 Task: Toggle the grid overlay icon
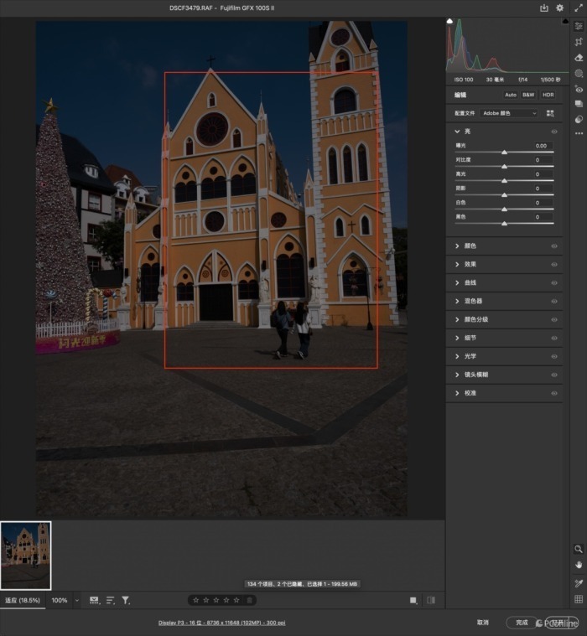coord(579,599)
